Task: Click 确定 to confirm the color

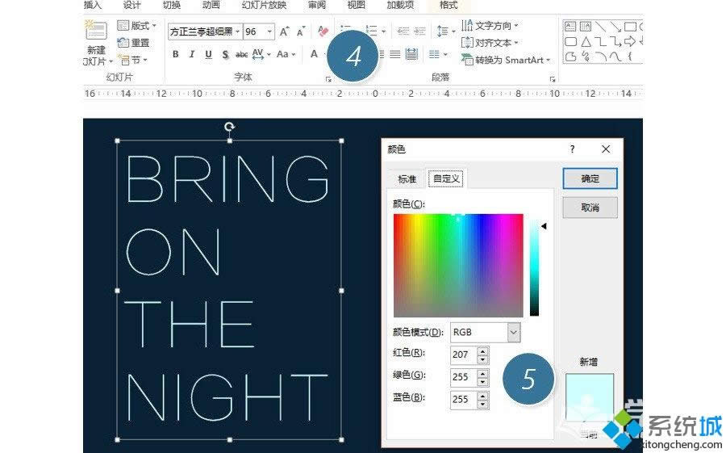Action: point(590,178)
